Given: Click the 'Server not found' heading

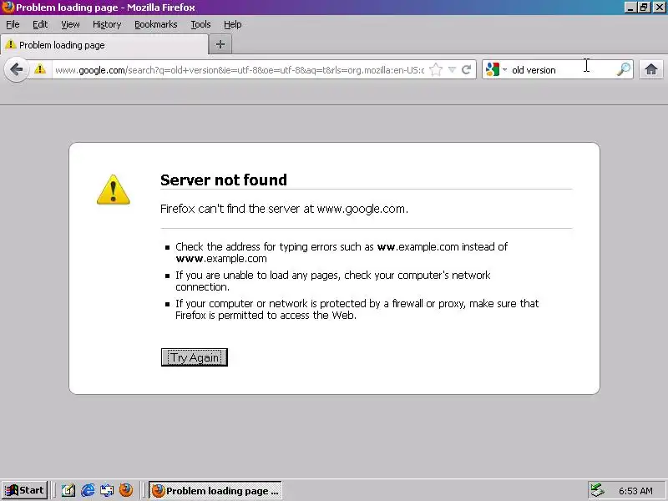Looking at the screenshot, I should [224, 180].
